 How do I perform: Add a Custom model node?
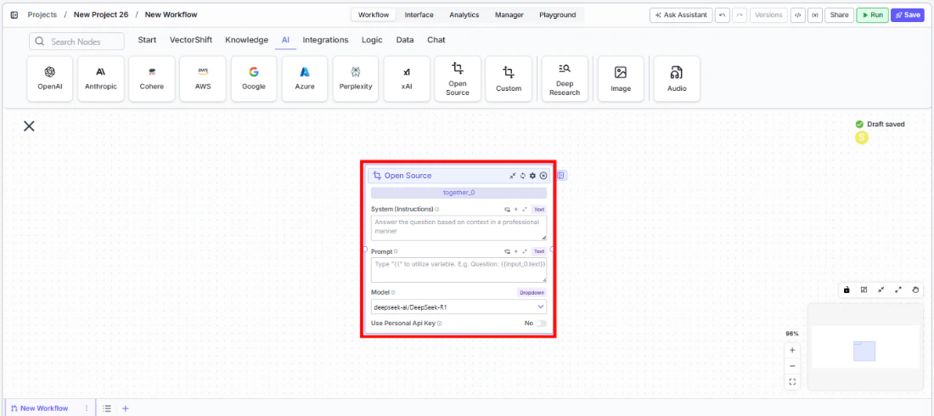tap(509, 79)
